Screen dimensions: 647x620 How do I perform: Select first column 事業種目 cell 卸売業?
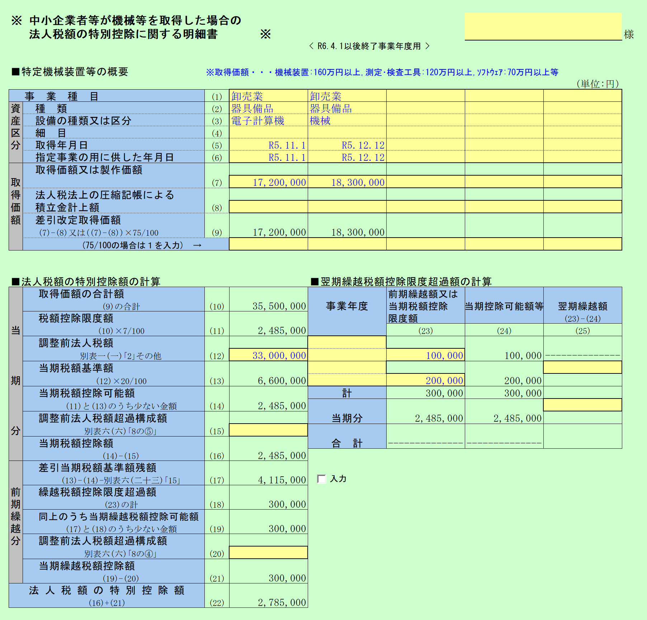click(268, 96)
